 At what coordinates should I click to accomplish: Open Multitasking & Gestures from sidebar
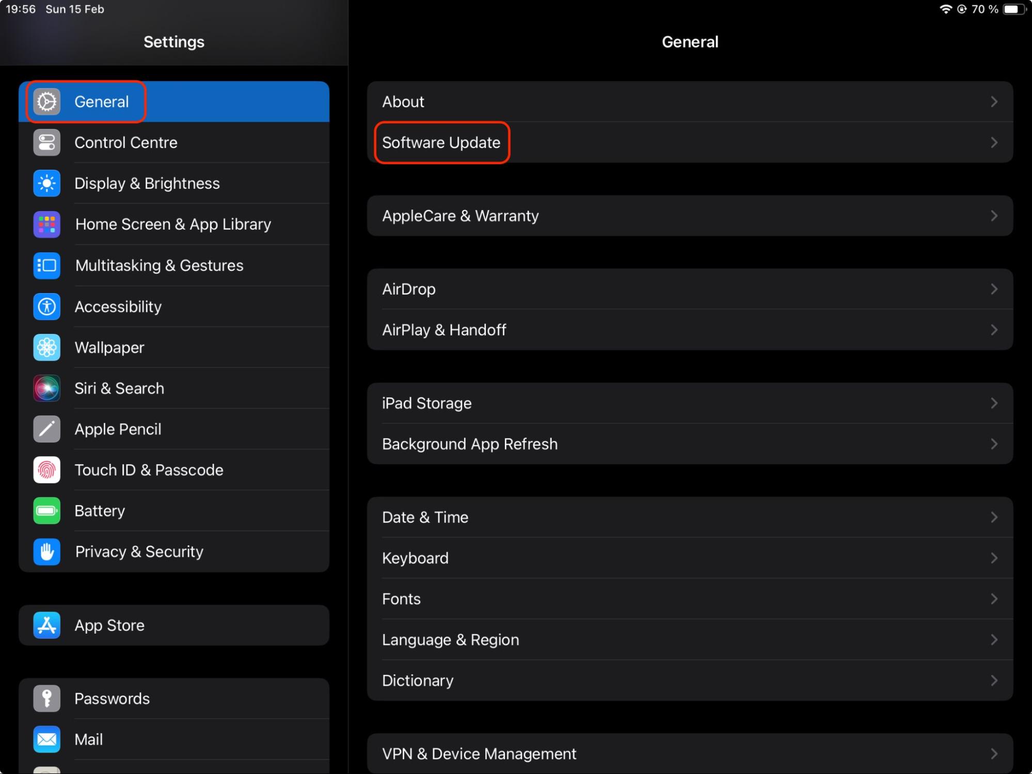[158, 265]
